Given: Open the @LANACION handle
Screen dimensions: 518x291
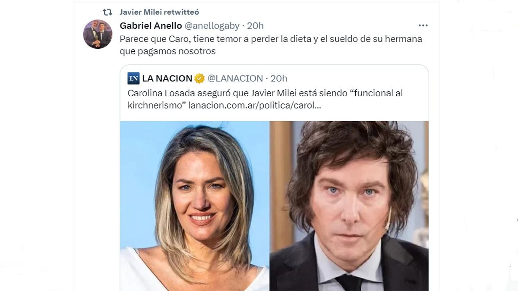Looking at the screenshot, I should 235,78.
